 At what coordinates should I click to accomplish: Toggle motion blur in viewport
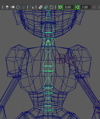click(x=13, y=7)
